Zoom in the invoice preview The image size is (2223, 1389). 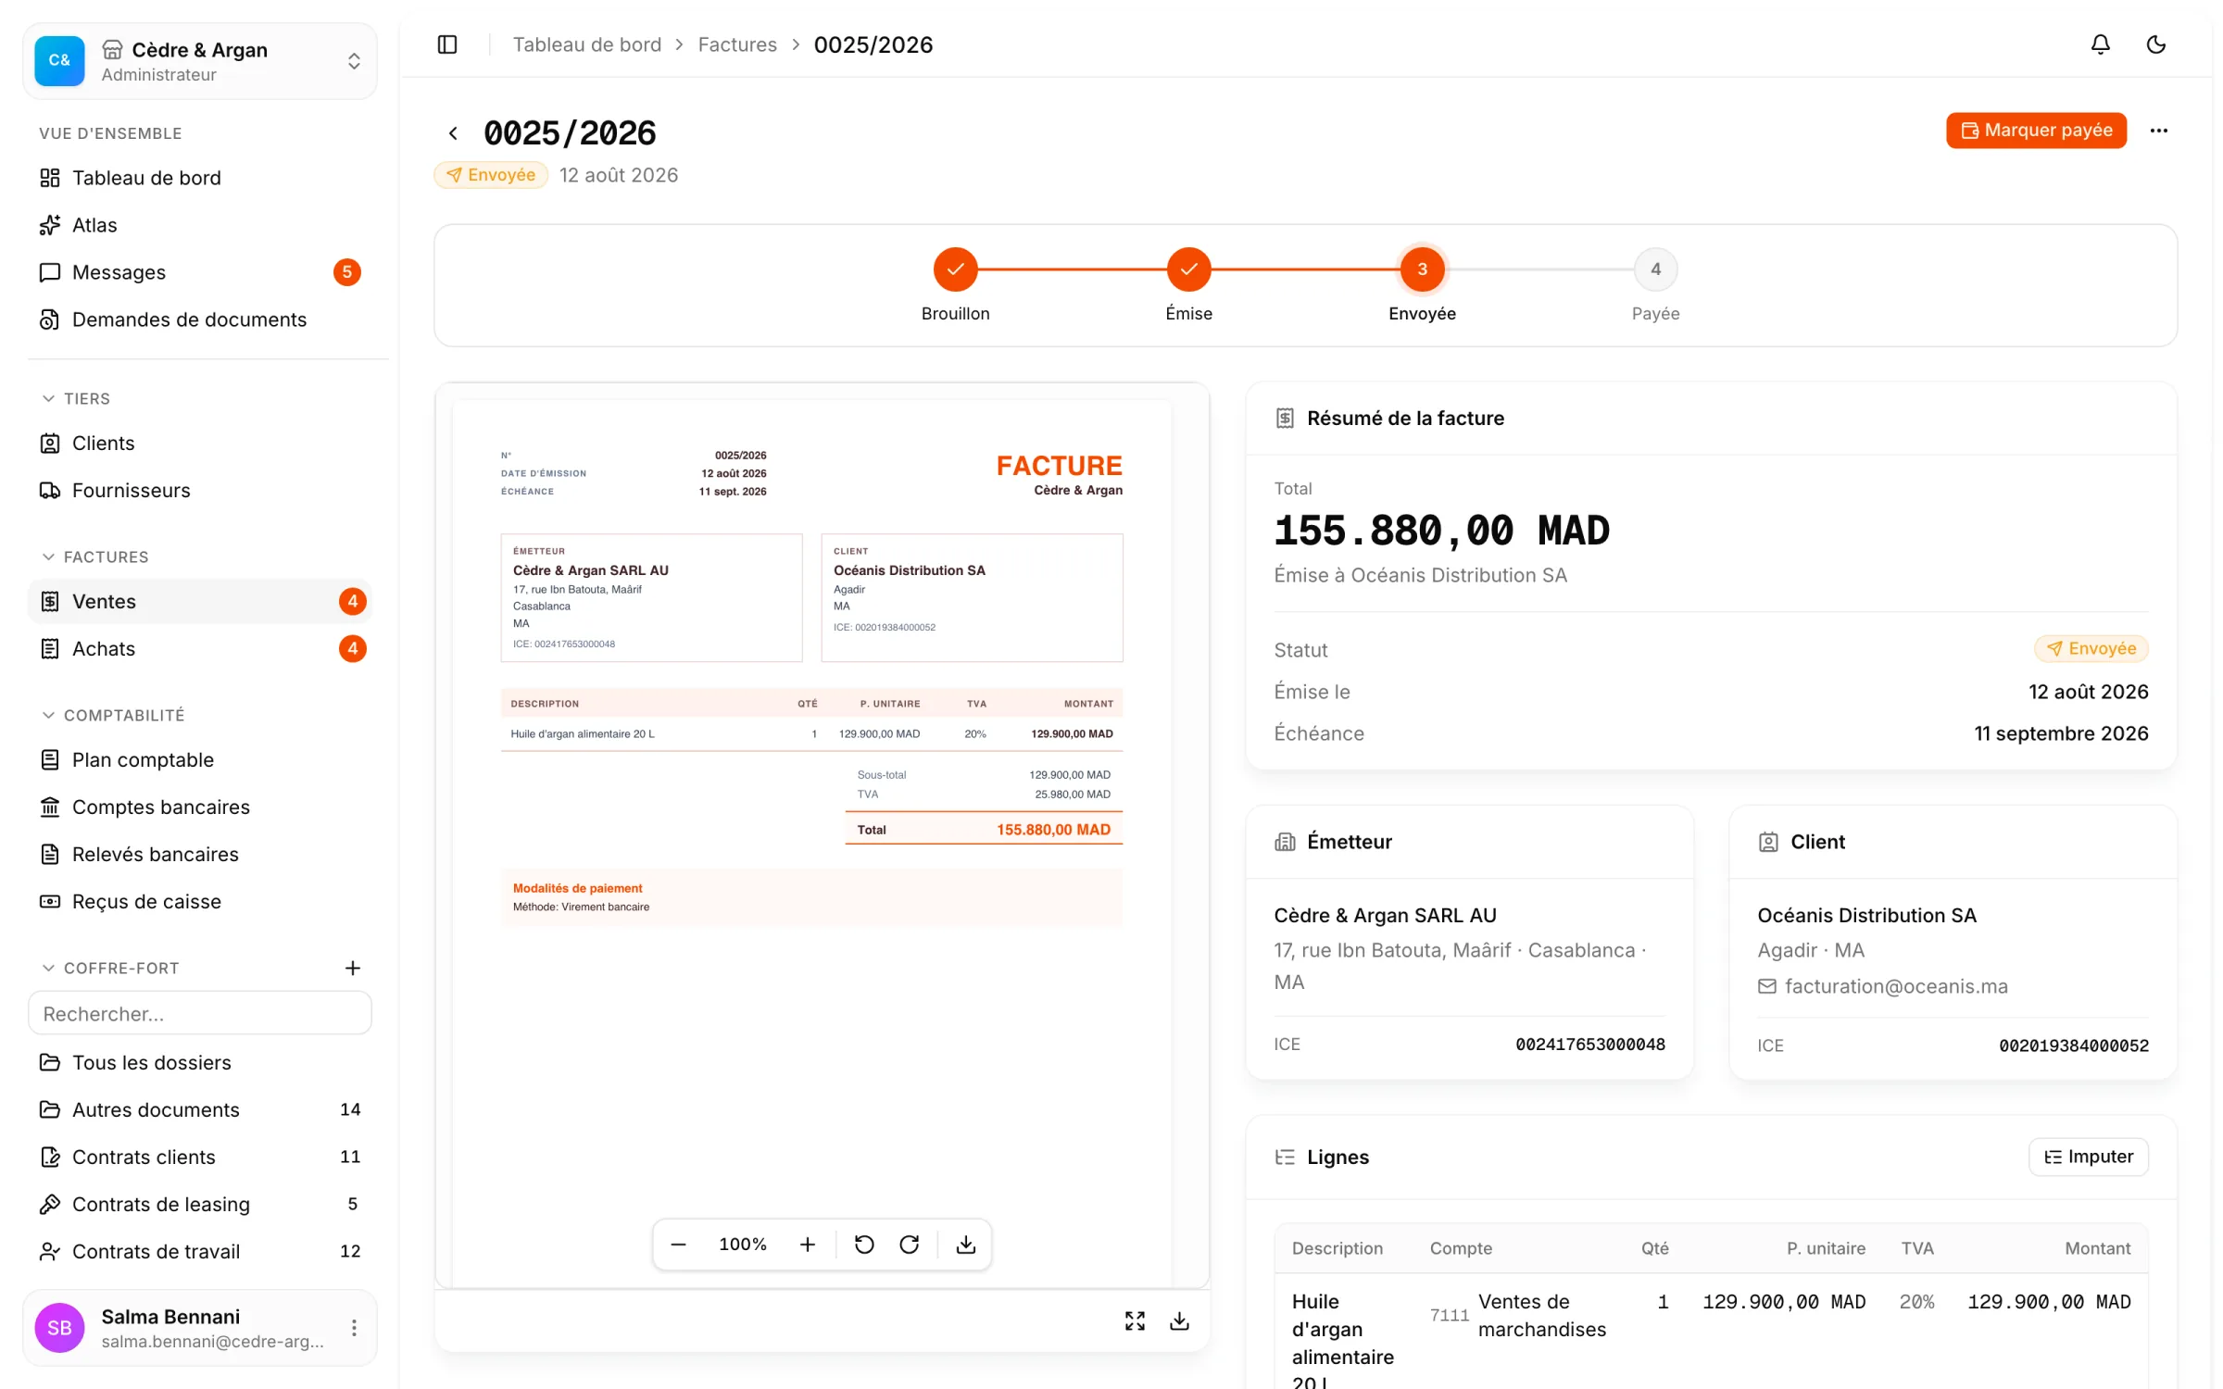(808, 1245)
